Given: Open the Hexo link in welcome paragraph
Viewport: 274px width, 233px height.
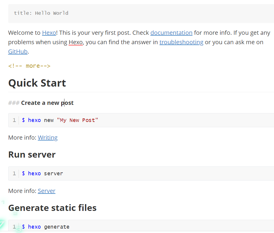Looking at the screenshot, I should click(49, 33).
